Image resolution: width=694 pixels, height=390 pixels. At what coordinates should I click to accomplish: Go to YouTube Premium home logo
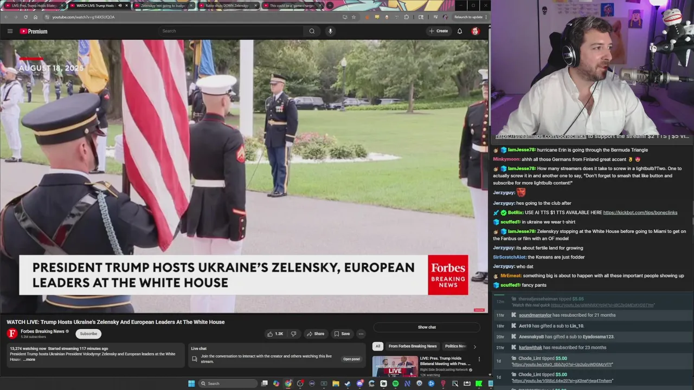(34, 31)
